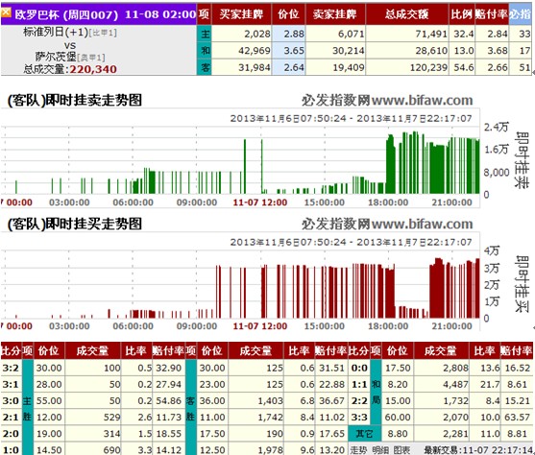Click the 必指 column header
Viewport: 535px width, 455px height.
pos(521,14)
